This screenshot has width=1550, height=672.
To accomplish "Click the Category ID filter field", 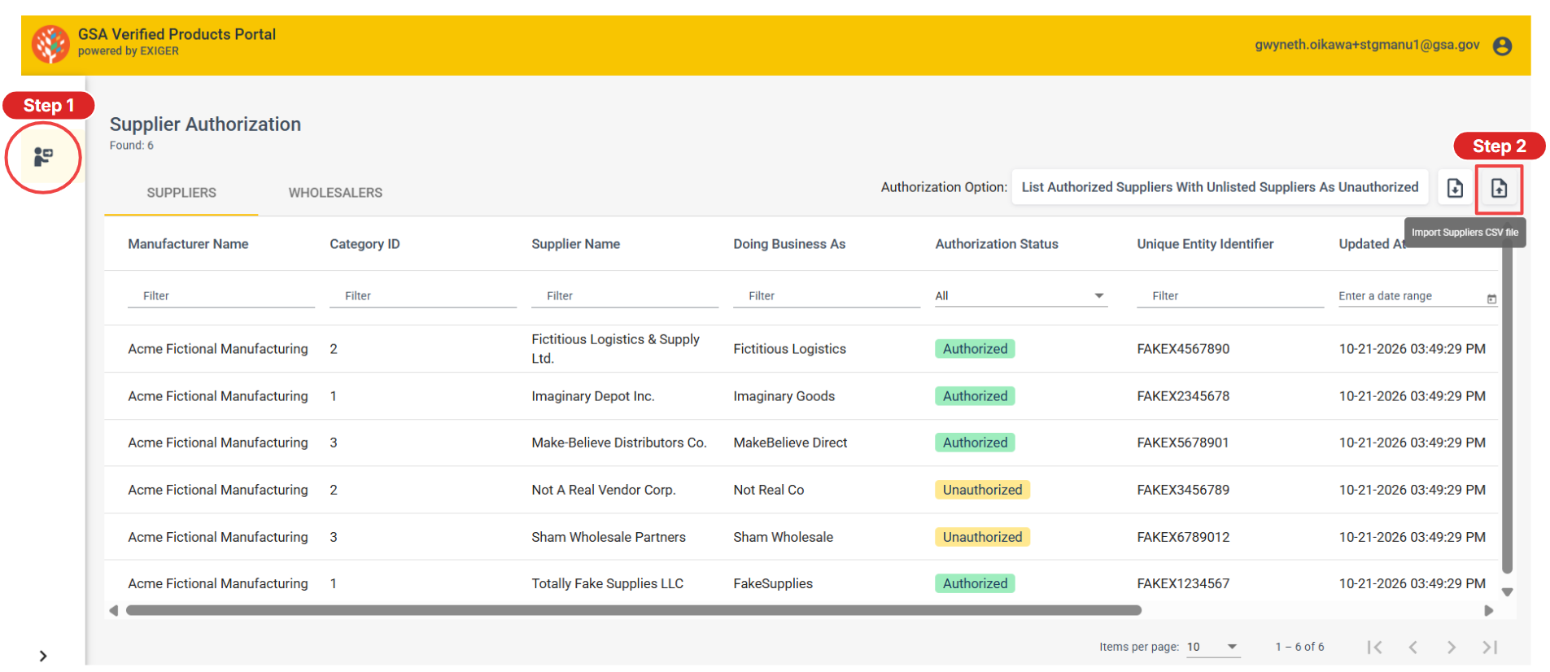I will tap(423, 296).
